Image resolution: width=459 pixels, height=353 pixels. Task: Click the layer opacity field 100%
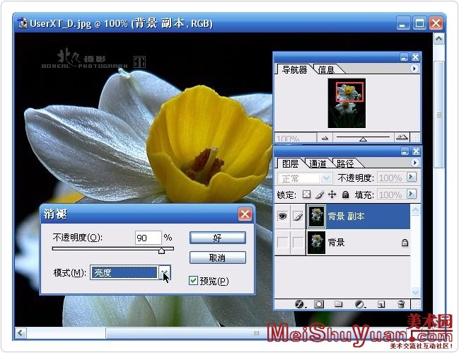(x=391, y=178)
